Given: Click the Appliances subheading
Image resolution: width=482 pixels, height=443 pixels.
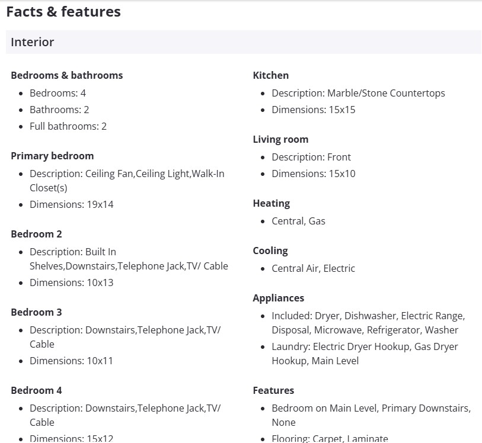Looking at the screenshot, I should pyautogui.click(x=279, y=298).
